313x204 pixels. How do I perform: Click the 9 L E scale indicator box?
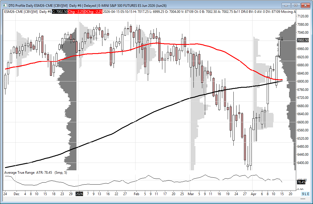pos(306,194)
